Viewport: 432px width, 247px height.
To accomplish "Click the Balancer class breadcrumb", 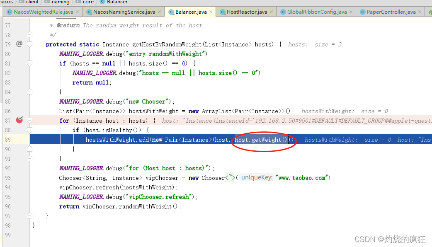I will click(x=117, y=2).
